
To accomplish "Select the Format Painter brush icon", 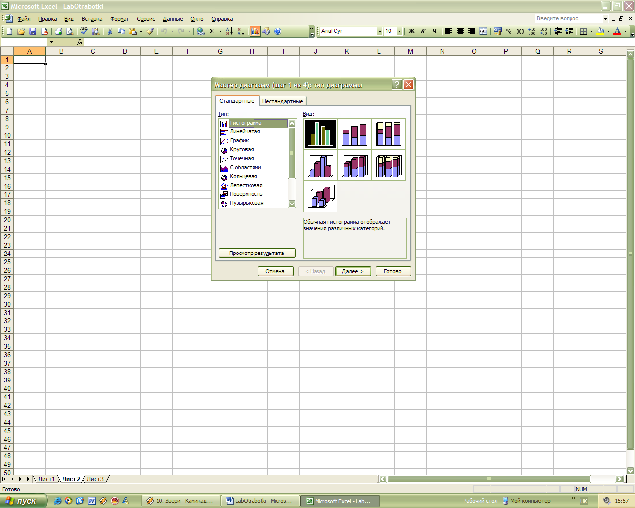I will pos(150,31).
